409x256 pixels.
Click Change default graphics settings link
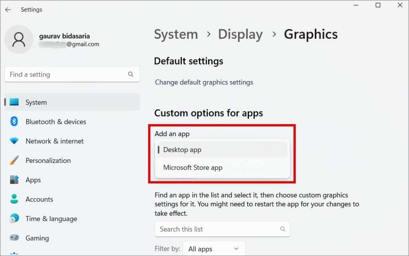[204, 82]
